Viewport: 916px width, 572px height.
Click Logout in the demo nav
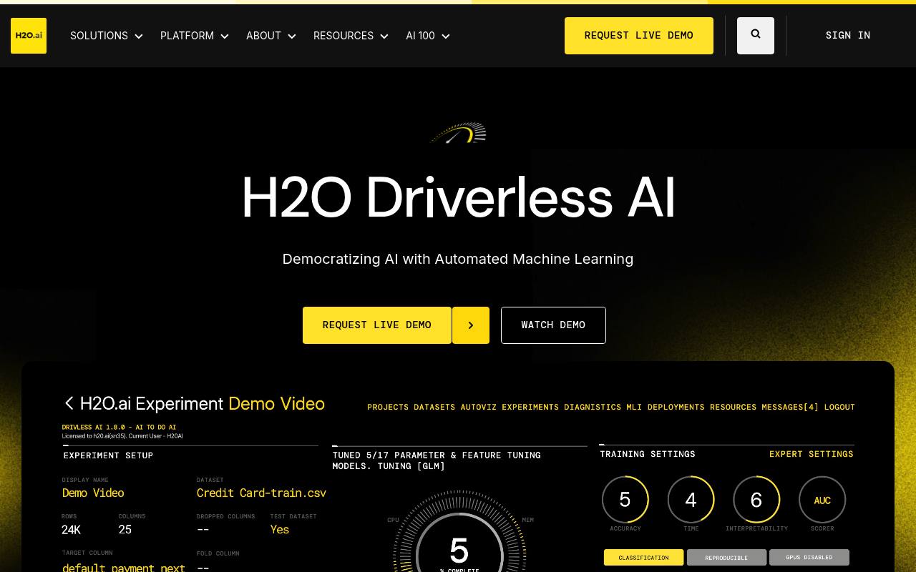[x=839, y=407]
